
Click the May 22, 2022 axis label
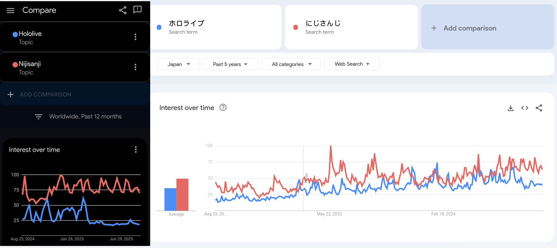329,214
